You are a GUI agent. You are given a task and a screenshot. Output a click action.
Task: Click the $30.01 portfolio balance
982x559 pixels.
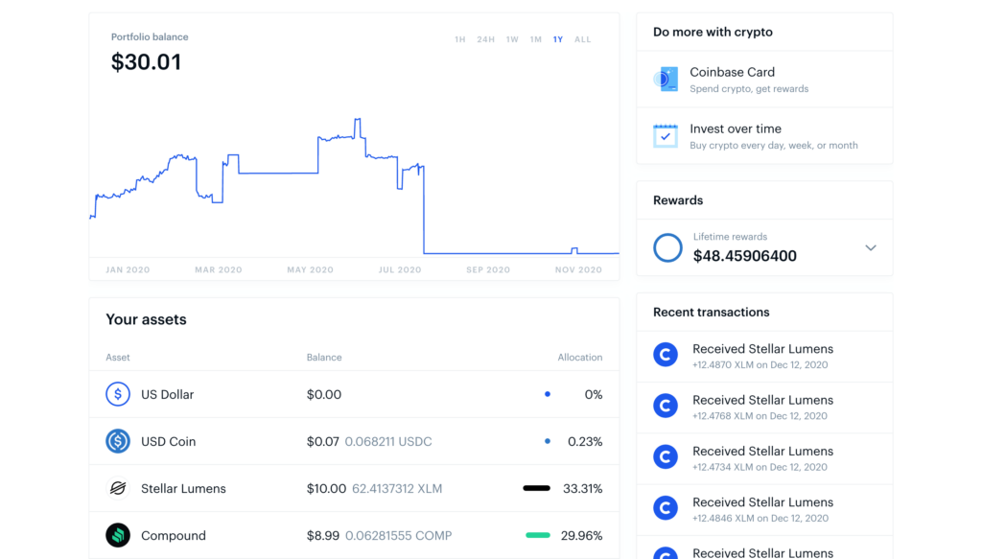click(146, 62)
